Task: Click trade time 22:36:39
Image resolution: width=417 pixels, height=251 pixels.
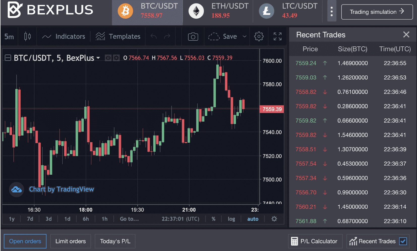Action: pos(395,149)
